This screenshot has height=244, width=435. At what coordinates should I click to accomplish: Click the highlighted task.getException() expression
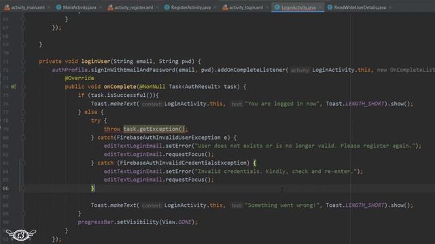point(154,129)
